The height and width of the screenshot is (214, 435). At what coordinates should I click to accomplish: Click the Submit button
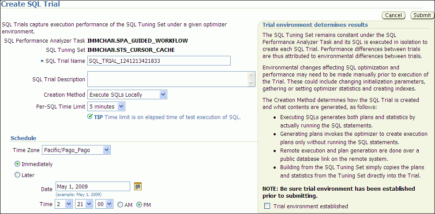click(422, 15)
